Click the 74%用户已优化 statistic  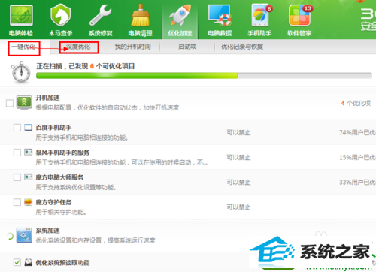[x=357, y=132]
